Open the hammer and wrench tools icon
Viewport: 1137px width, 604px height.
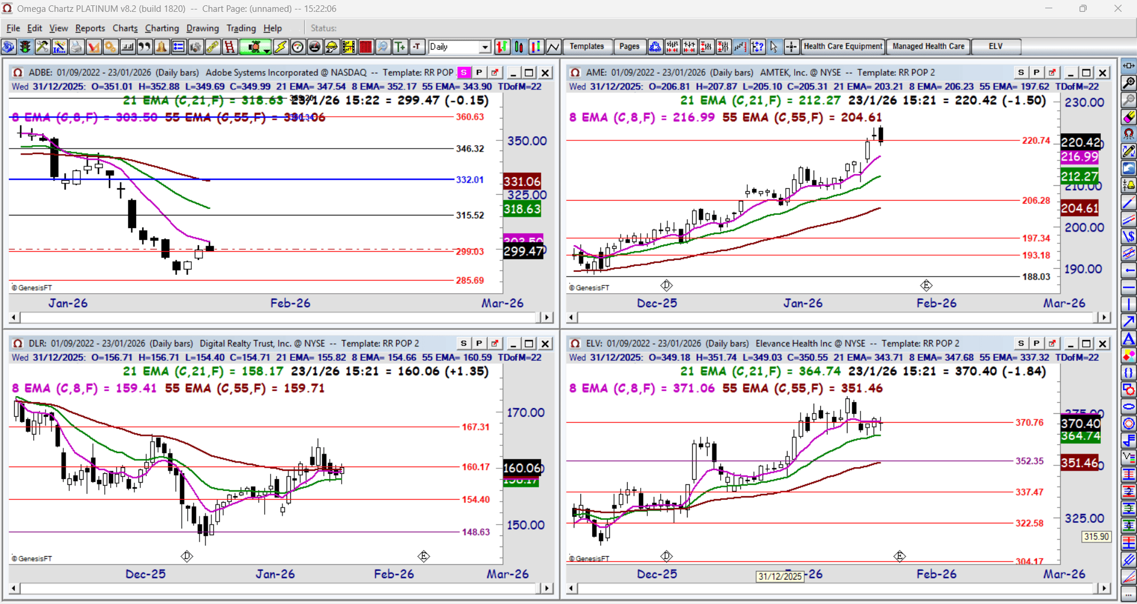(42, 47)
